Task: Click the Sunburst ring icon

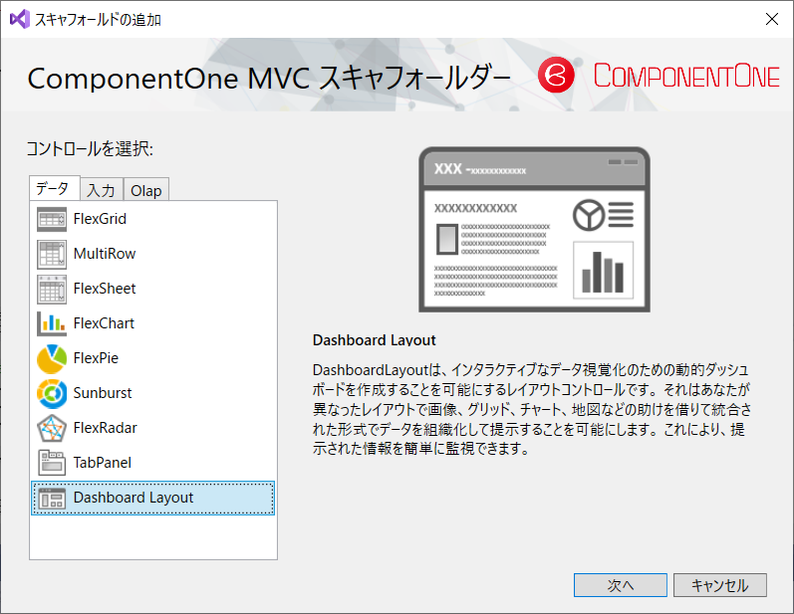Action: tap(52, 393)
